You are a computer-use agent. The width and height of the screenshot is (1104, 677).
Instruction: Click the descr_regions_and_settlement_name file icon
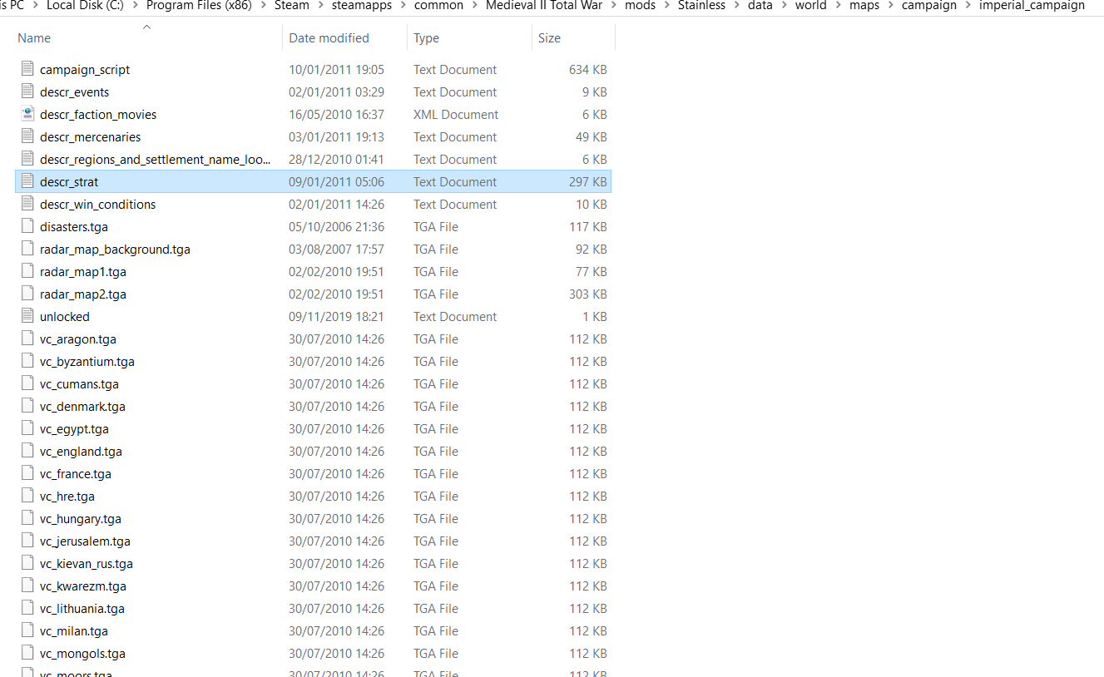tap(27, 159)
